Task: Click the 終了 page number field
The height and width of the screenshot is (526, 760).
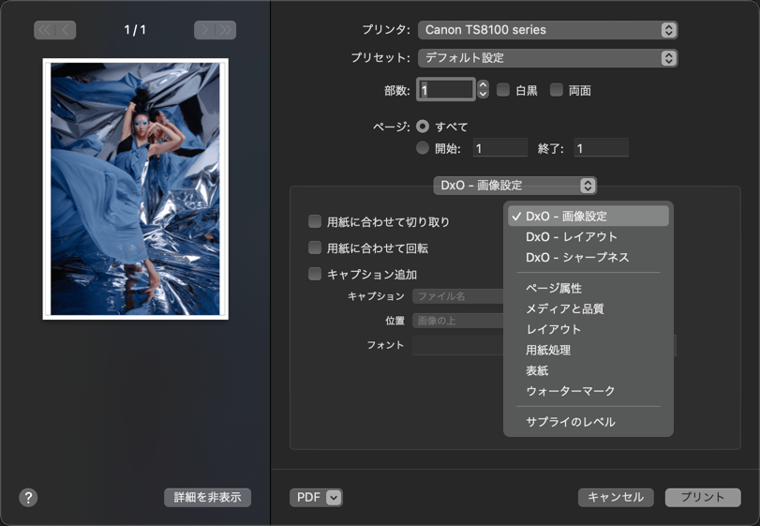Action: coord(602,148)
